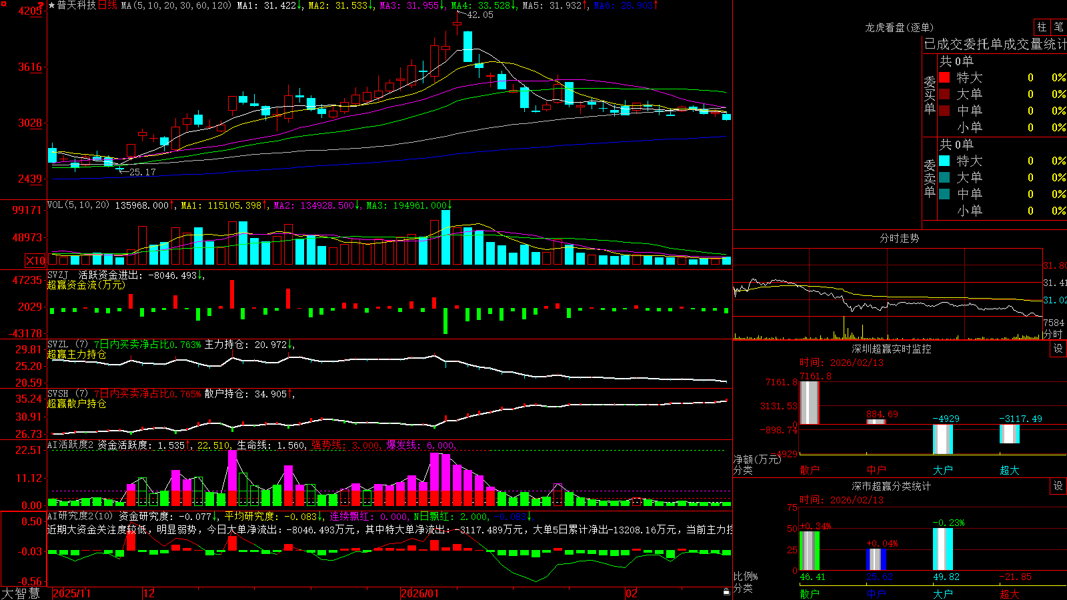Click the VOL(5,10,20) indicator label
This screenshot has width=1067, height=600.
coord(78,205)
